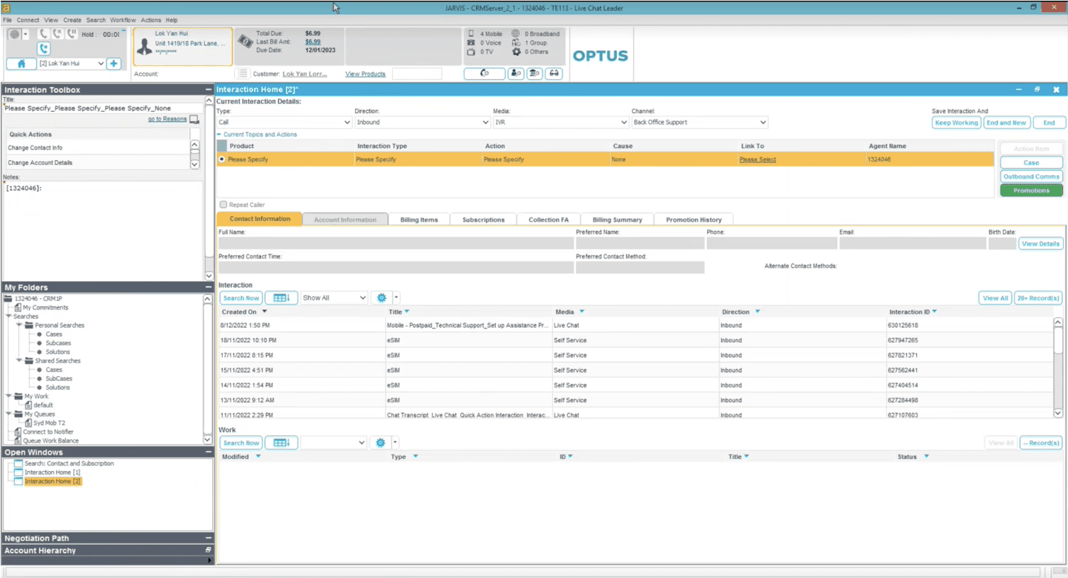1068x578 pixels.
Task: Toggle the go to Reasons checkbox
Action: point(194,119)
